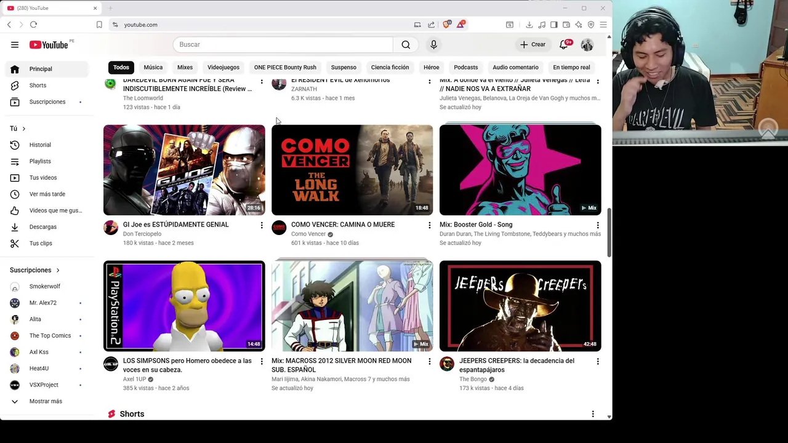Select the Todos filter chip
Screen dimensions: 788x443
[121, 67]
